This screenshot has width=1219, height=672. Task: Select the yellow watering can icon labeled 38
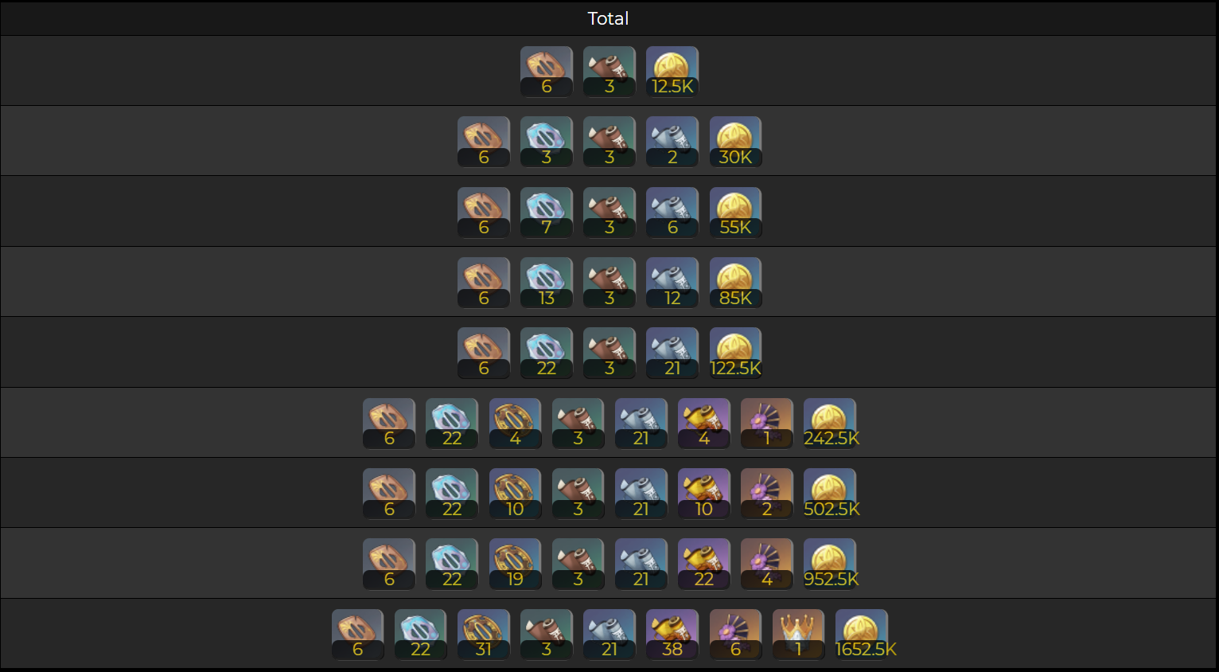point(672,635)
